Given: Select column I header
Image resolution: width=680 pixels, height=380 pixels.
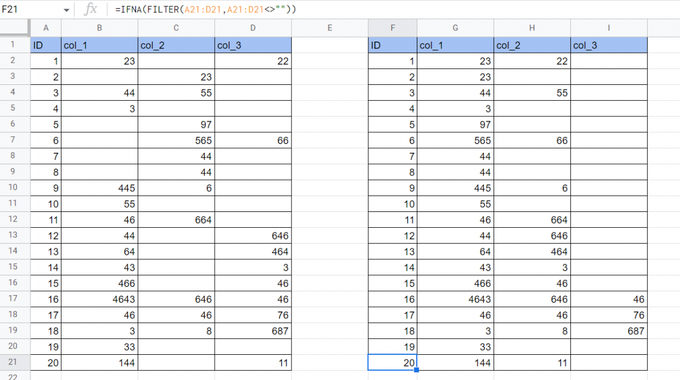Looking at the screenshot, I should (609, 28).
